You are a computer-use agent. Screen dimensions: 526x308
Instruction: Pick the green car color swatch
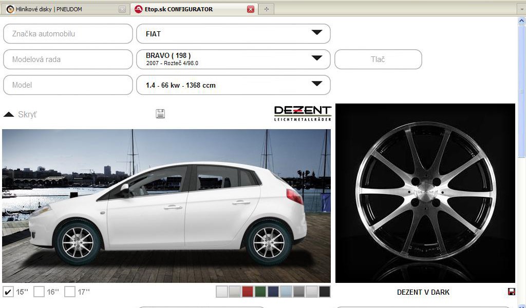click(x=260, y=292)
